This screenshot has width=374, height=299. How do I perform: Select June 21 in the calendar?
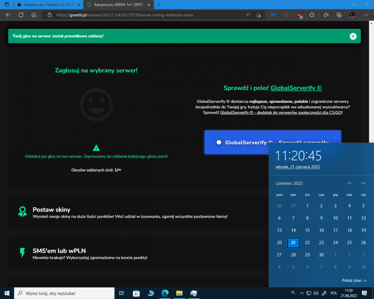click(293, 243)
